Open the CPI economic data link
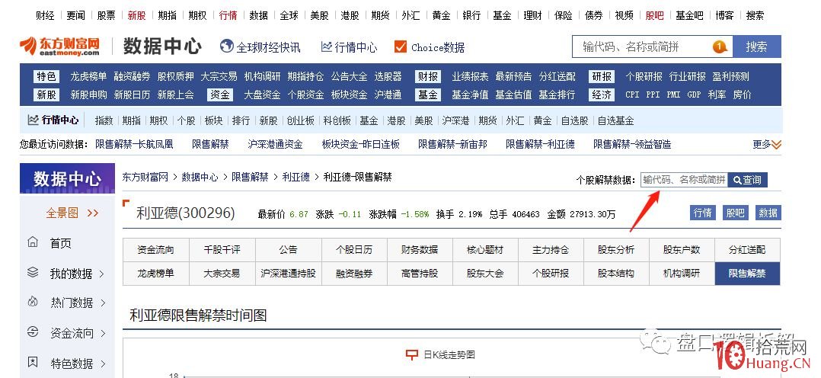This screenshot has height=378, width=821. (632, 95)
